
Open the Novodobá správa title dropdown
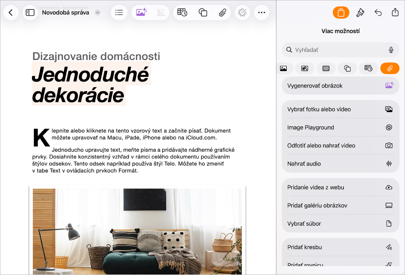97,12
